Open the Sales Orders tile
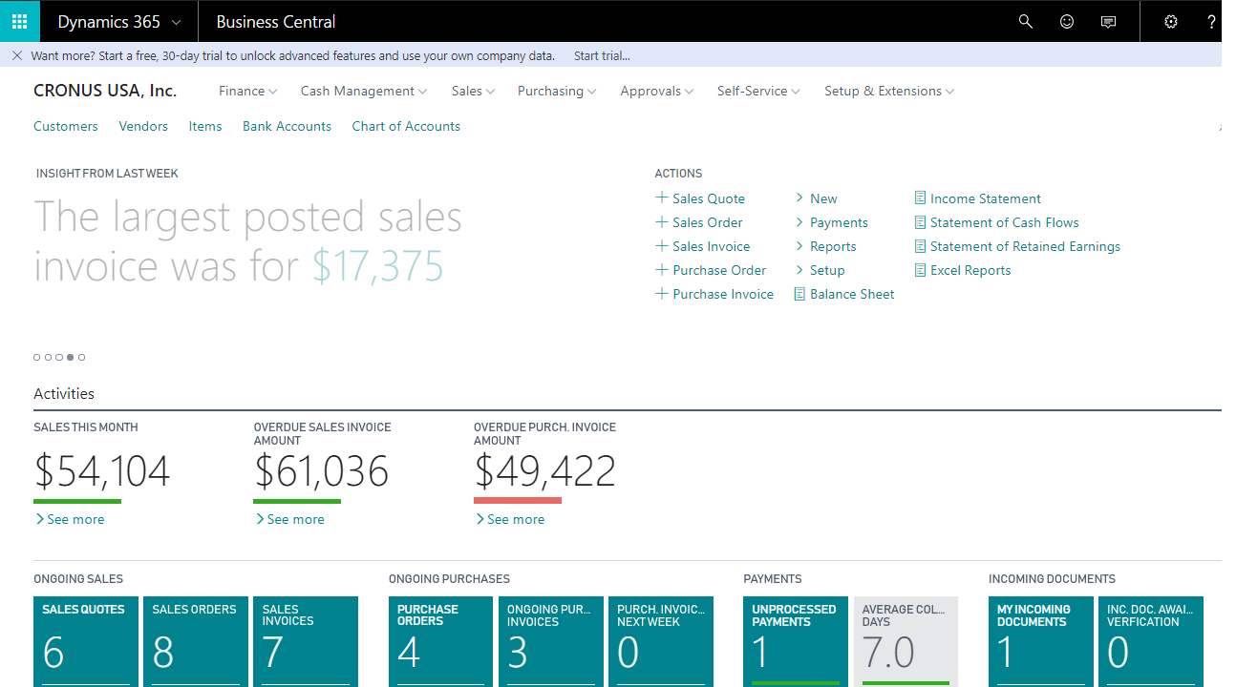 [196, 641]
